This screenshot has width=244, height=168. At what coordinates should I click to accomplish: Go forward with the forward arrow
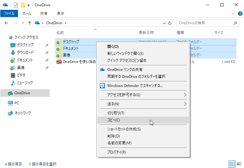pyautogui.click(x=16, y=23)
